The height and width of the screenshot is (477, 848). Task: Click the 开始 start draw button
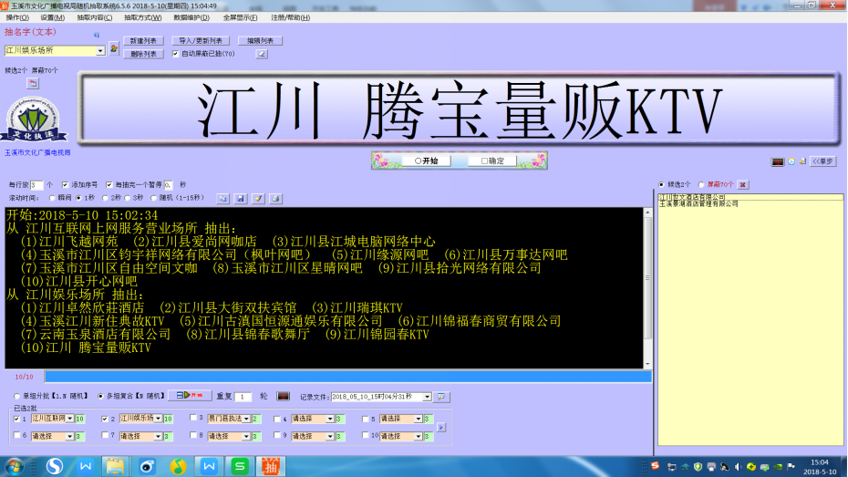point(426,161)
